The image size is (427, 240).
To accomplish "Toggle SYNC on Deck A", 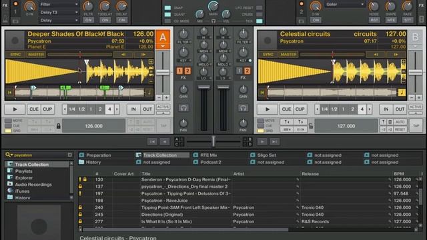I will (15, 55).
